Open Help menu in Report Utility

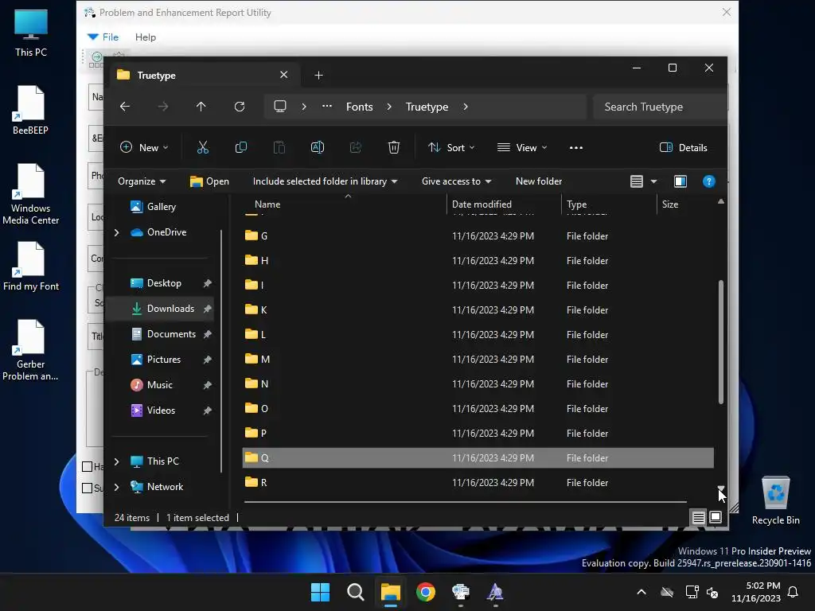click(x=146, y=37)
